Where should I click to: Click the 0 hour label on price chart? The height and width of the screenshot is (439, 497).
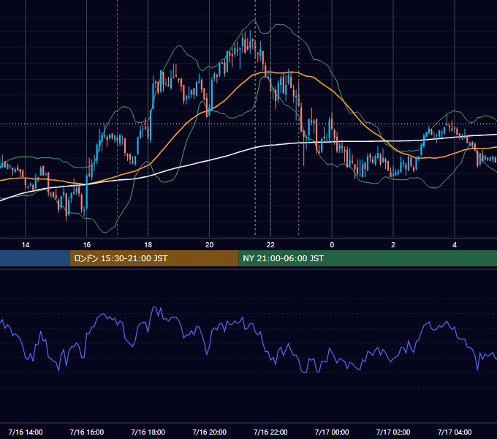pos(332,245)
